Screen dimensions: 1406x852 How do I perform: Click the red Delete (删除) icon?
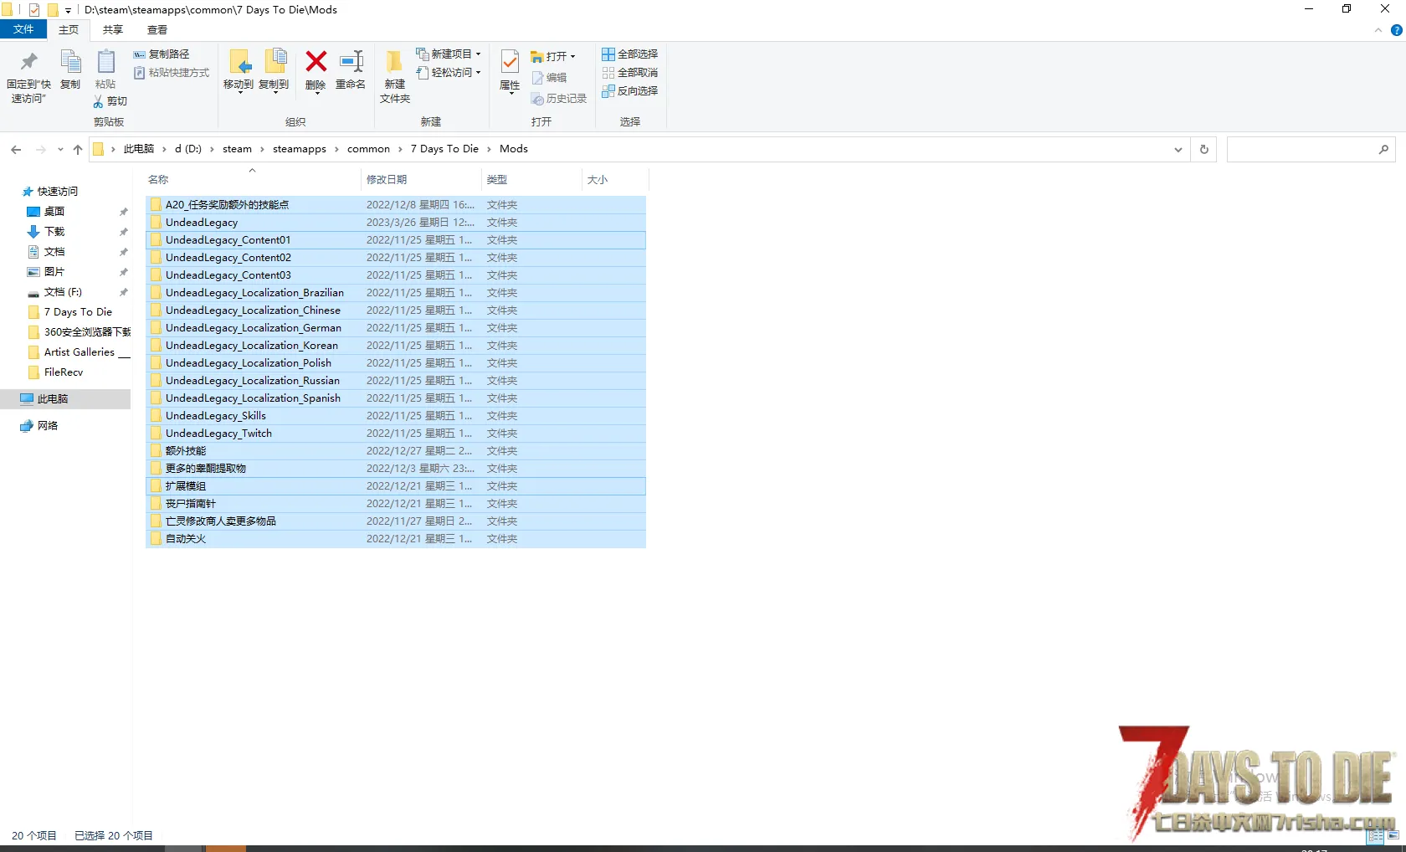click(316, 63)
